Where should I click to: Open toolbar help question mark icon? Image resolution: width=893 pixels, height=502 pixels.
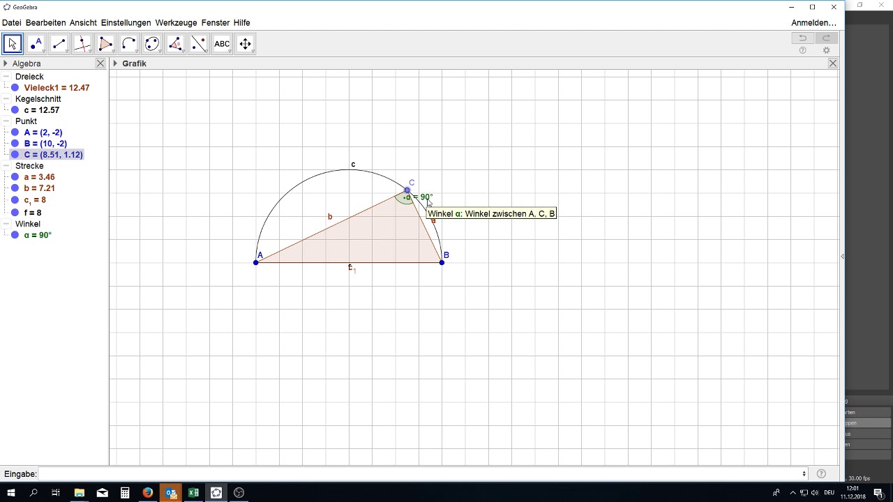[x=802, y=51]
